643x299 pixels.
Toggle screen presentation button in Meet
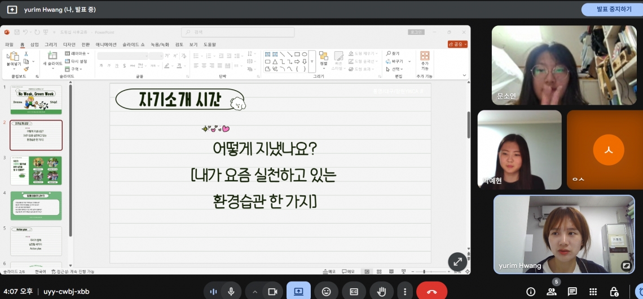[x=298, y=292]
